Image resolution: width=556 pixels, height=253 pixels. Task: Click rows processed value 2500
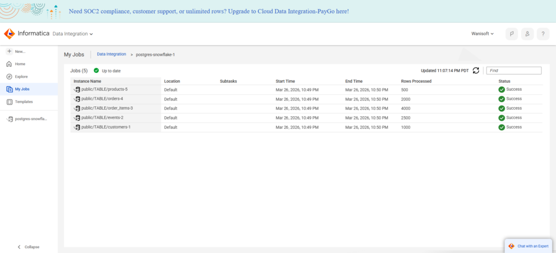click(406, 118)
